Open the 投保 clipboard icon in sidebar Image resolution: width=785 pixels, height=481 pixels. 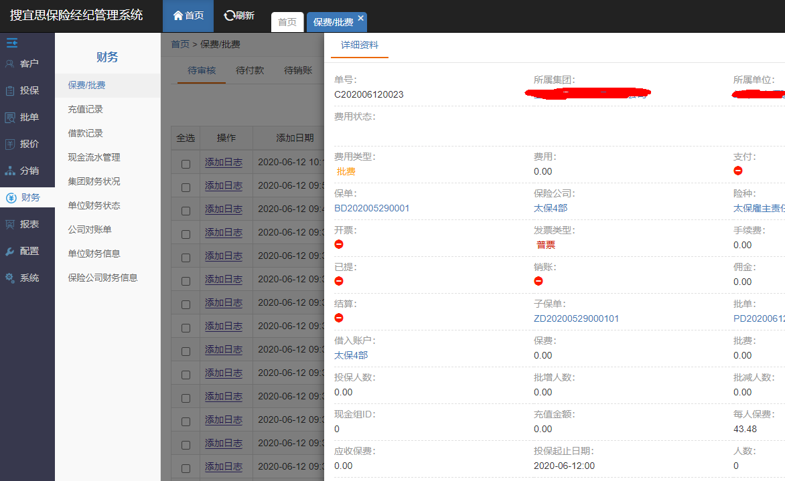[x=9, y=90]
